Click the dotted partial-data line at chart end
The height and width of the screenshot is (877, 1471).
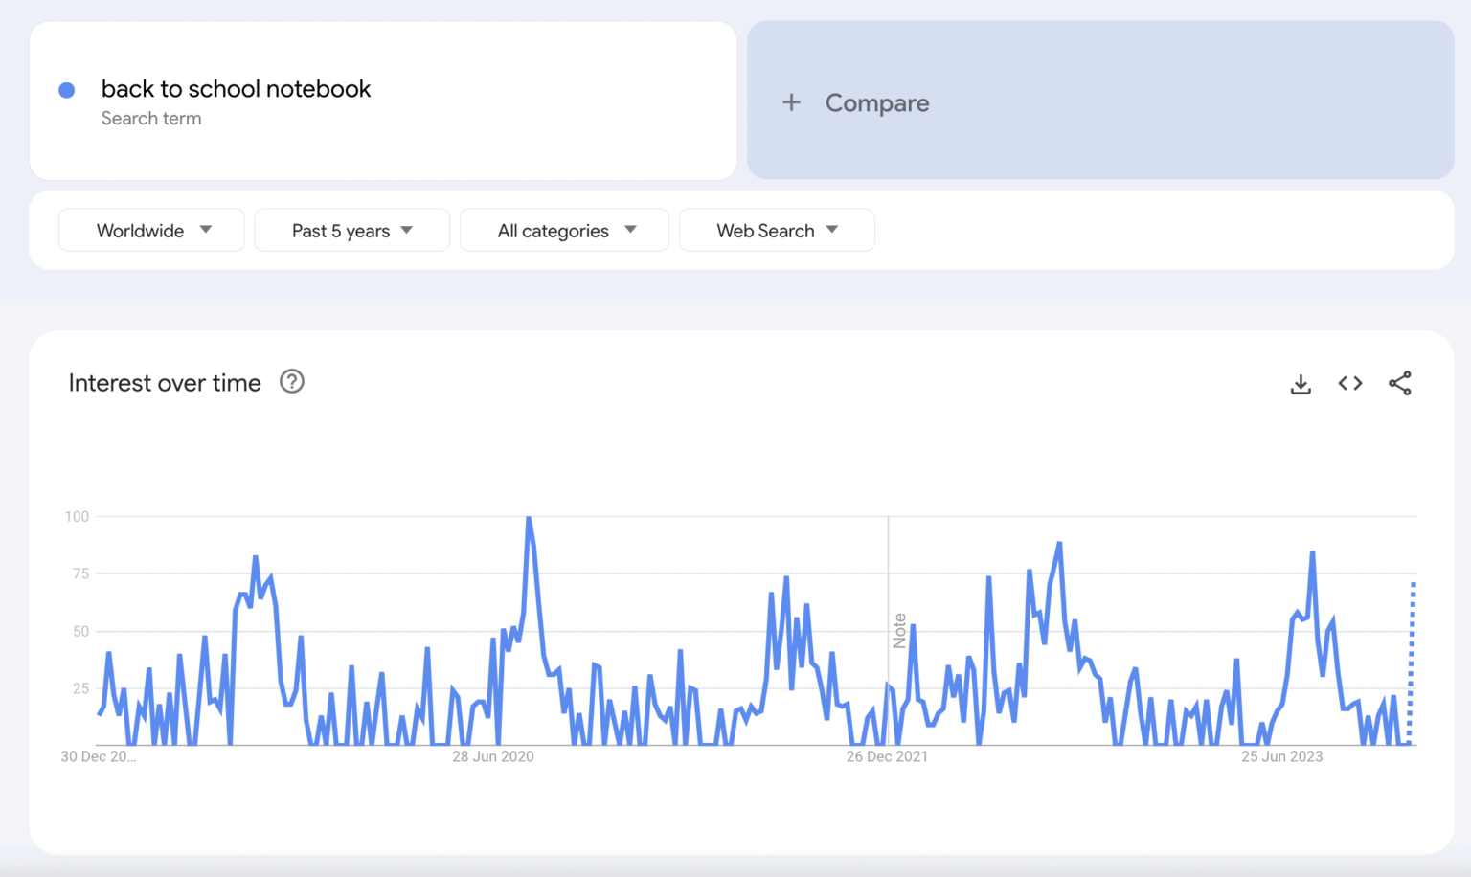[1412, 661]
